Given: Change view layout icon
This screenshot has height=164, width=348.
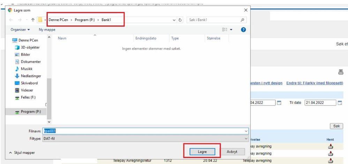Looking at the screenshot, I should (225, 30).
